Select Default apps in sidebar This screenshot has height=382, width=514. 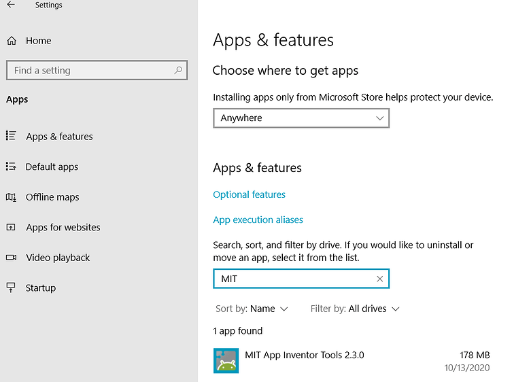click(52, 167)
